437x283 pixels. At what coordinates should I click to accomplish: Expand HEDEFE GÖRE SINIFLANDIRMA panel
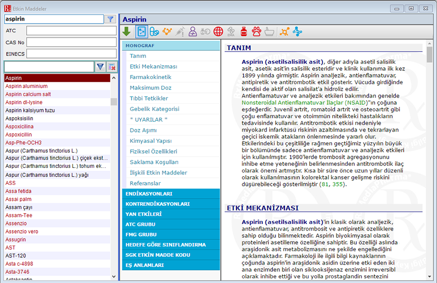point(171,245)
